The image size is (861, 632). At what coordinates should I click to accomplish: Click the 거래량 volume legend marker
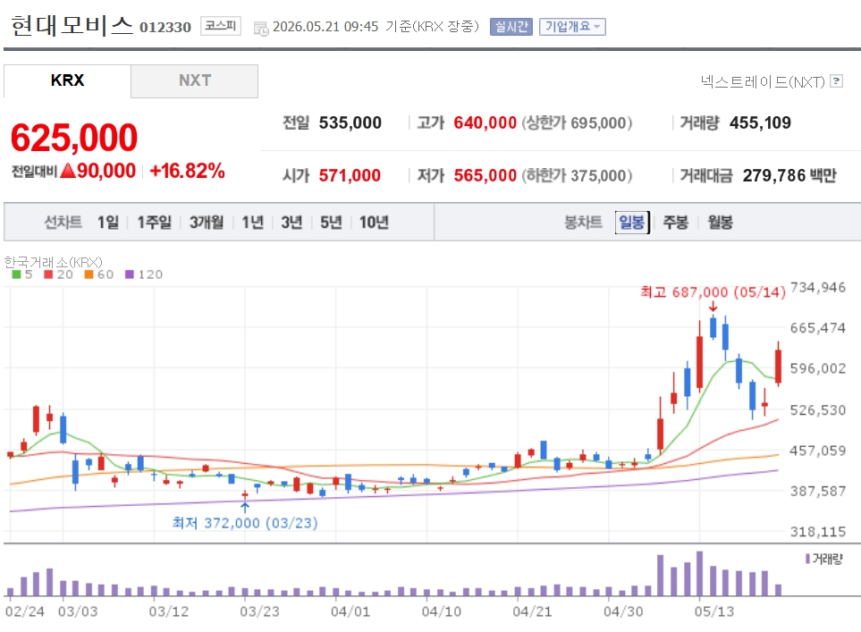pyautogui.click(x=807, y=559)
